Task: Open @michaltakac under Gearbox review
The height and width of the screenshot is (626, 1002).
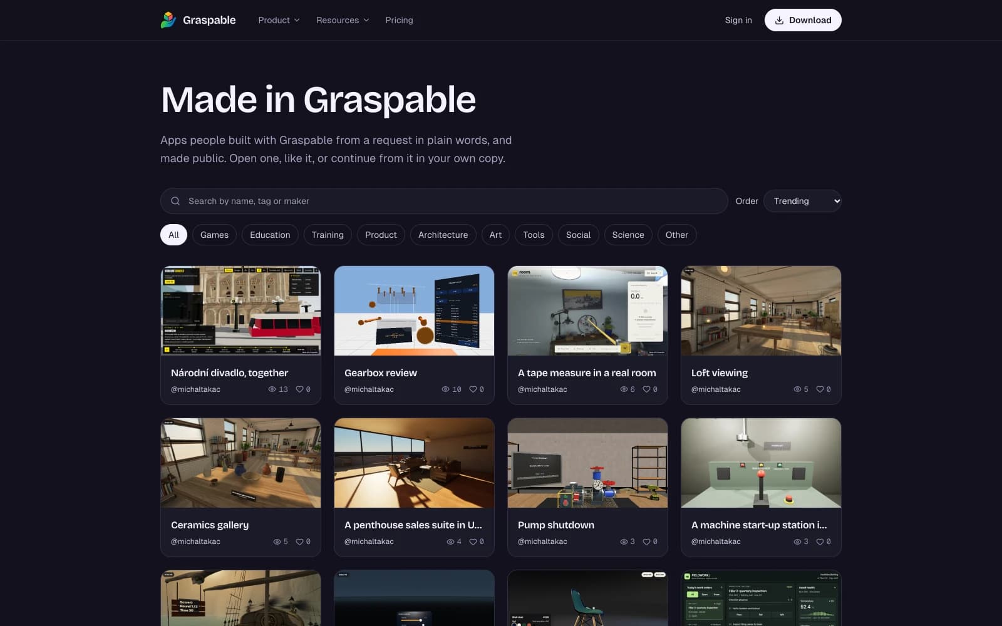Action: tap(369, 389)
